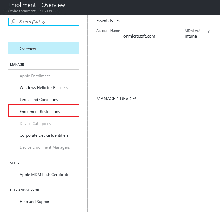Image resolution: width=220 pixels, height=212 pixels.
Task: Focus the Search (Ctrl+/) field
Action: coord(44,22)
